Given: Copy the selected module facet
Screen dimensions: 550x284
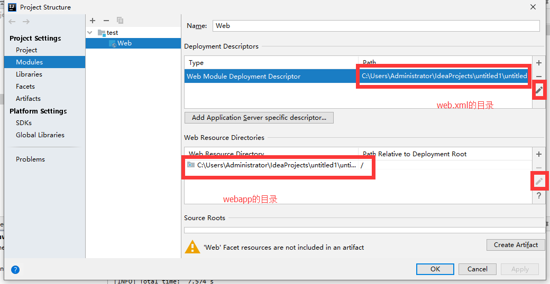Looking at the screenshot, I should pos(120,21).
